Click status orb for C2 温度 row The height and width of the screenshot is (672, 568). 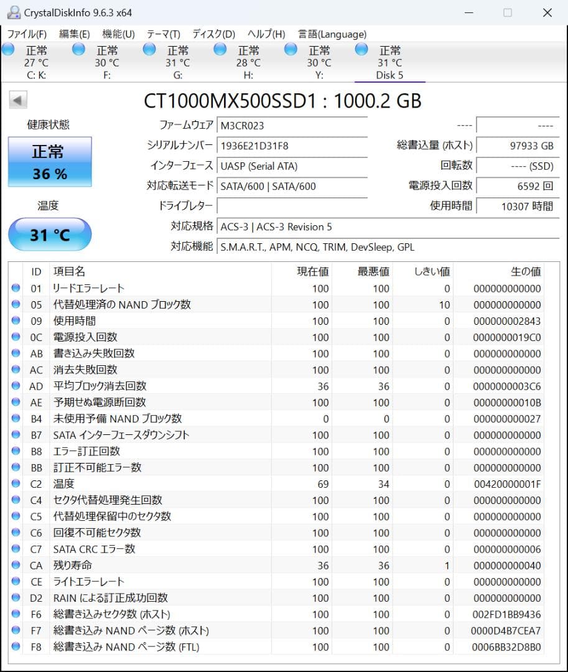[x=16, y=483]
